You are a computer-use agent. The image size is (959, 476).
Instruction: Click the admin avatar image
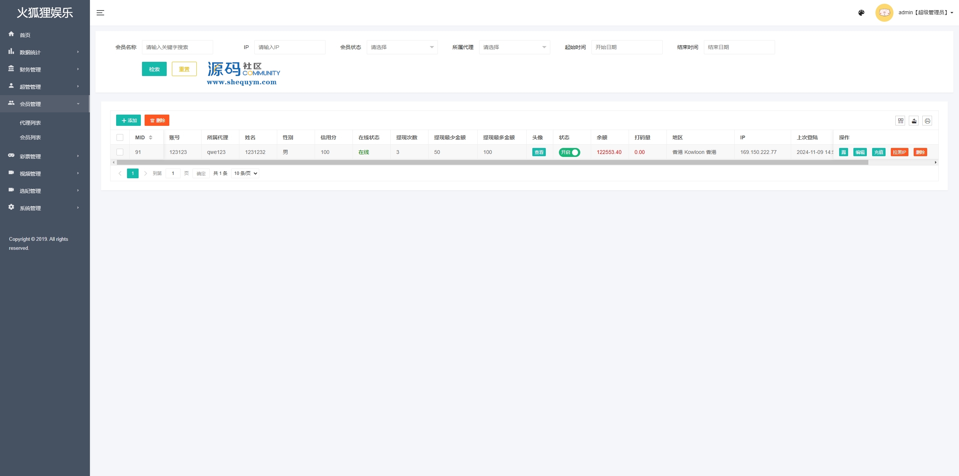pos(884,13)
